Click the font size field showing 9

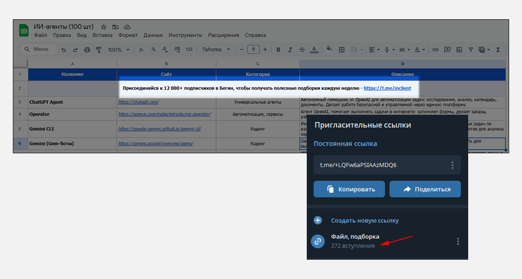coord(253,50)
